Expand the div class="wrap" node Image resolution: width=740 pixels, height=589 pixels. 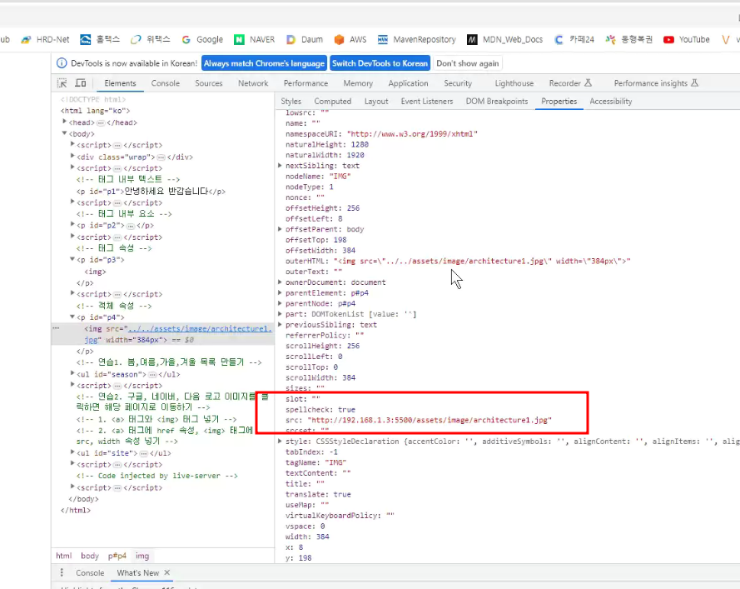pyautogui.click(x=72, y=157)
